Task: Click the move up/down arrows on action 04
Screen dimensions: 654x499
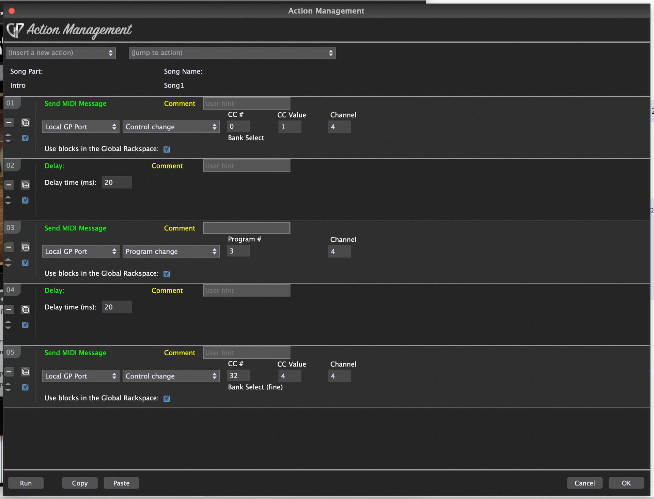Action: [8, 325]
